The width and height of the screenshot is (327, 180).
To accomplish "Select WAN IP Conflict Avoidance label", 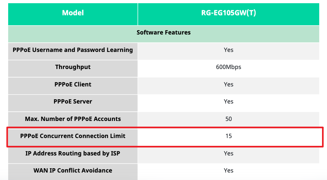I will 73,171.
